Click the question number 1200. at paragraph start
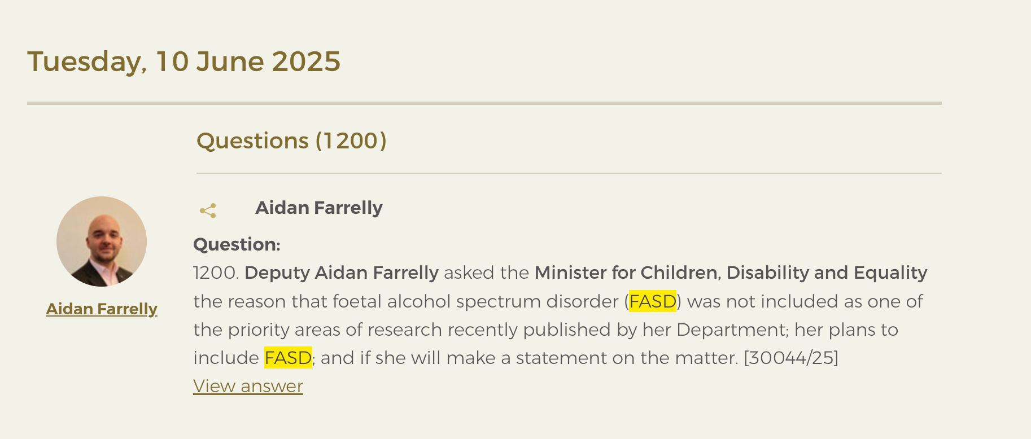This screenshot has width=1031, height=439. pos(216,273)
